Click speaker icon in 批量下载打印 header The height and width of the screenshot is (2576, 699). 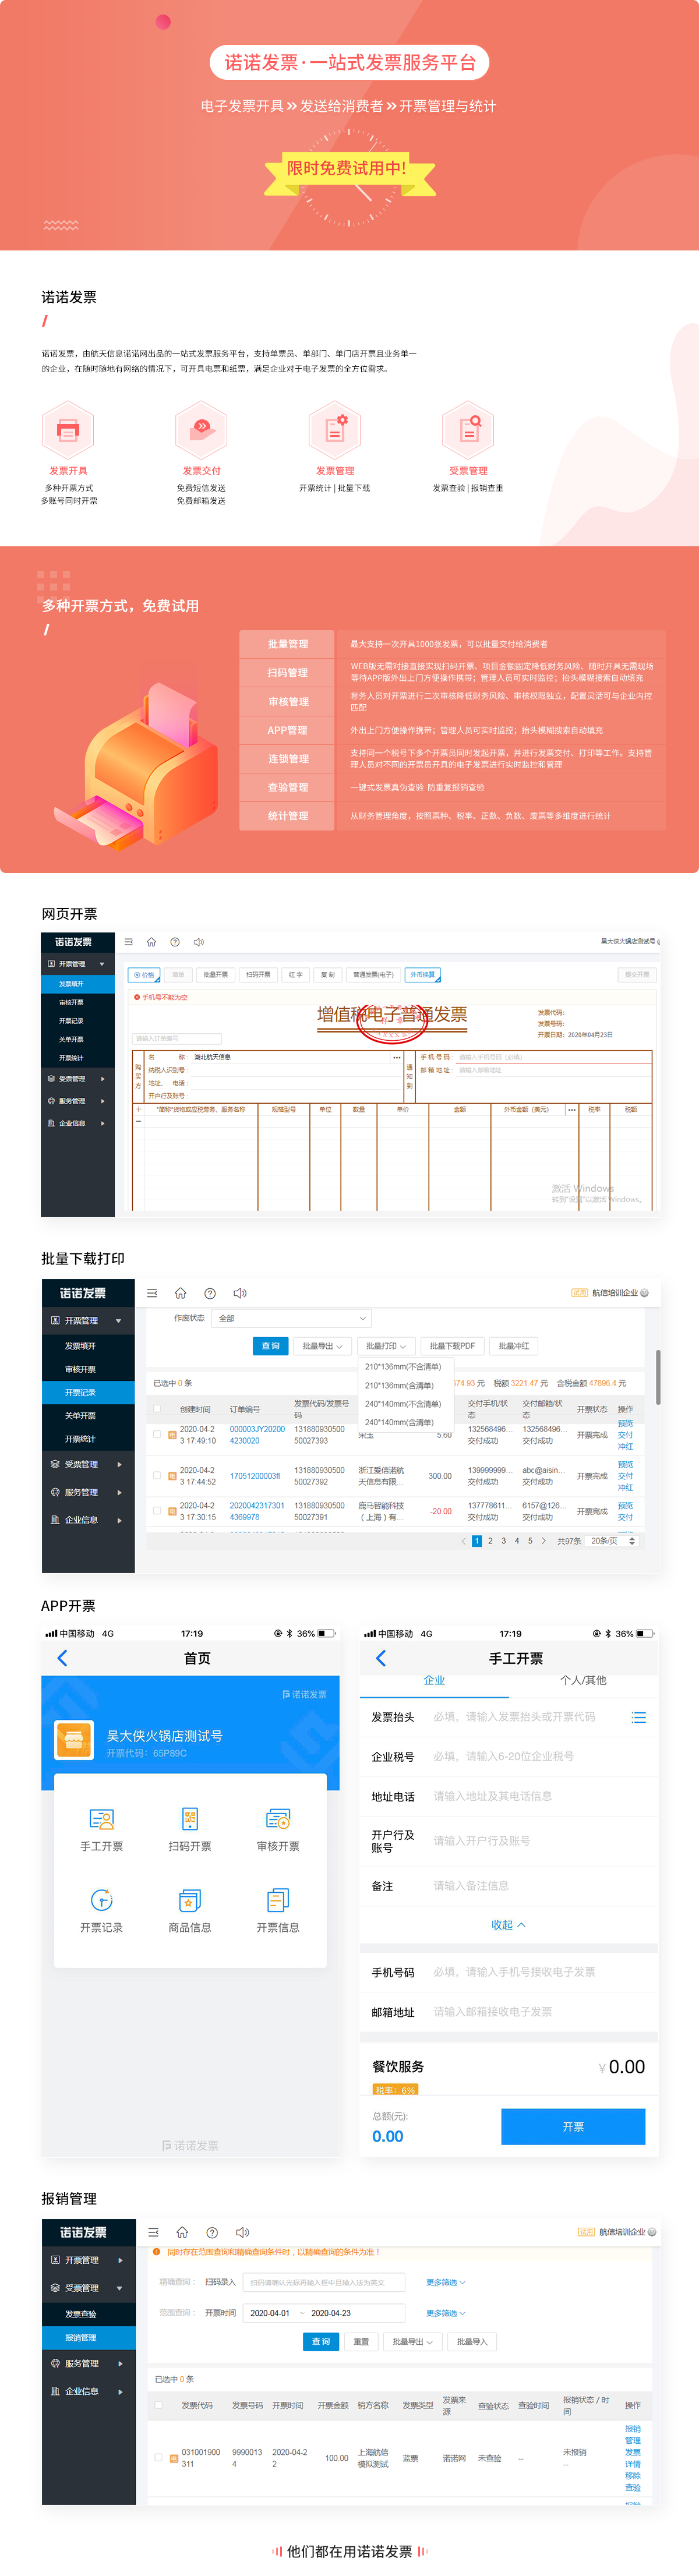(x=240, y=1293)
